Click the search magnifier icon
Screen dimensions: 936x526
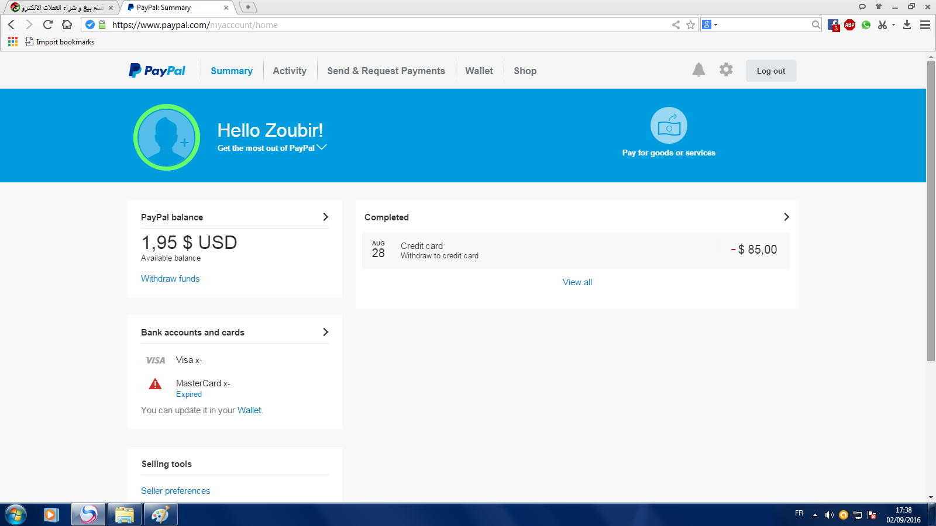tap(815, 25)
